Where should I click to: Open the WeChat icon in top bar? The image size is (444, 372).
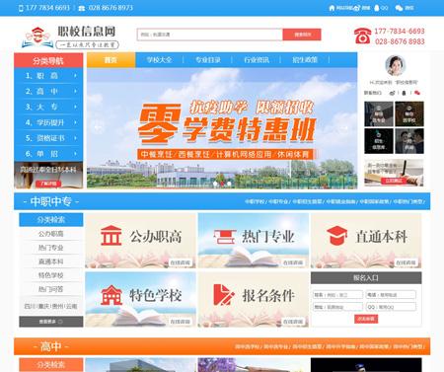tap(399, 8)
